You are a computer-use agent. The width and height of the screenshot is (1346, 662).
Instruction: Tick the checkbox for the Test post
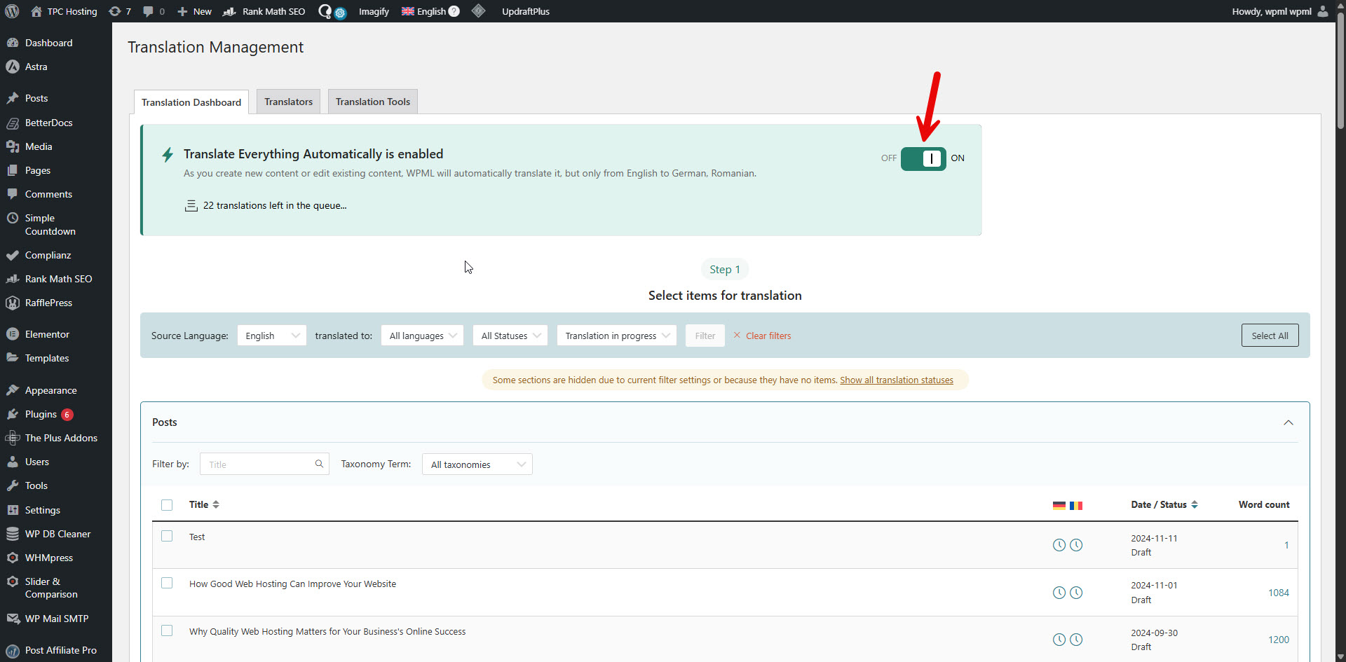(x=167, y=536)
